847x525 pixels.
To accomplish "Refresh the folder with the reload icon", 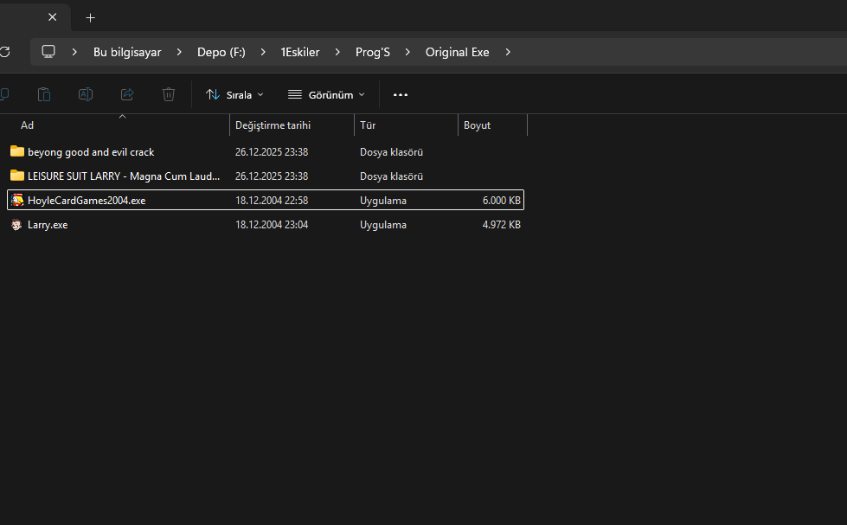I will pos(5,52).
